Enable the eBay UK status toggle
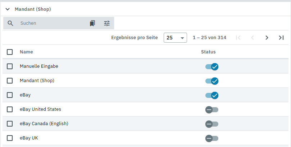 (x=212, y=138)
